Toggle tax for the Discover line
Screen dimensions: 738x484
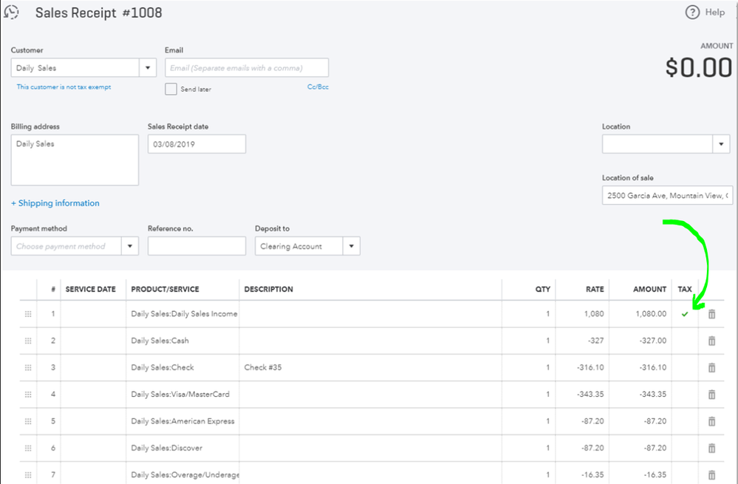coord(685,449)
